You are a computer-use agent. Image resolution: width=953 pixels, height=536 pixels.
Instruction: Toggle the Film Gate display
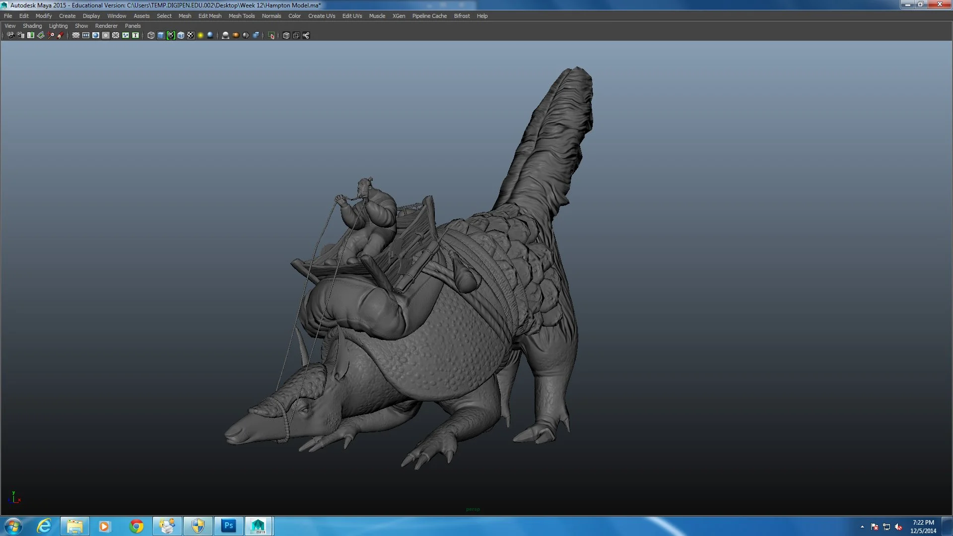86,35
